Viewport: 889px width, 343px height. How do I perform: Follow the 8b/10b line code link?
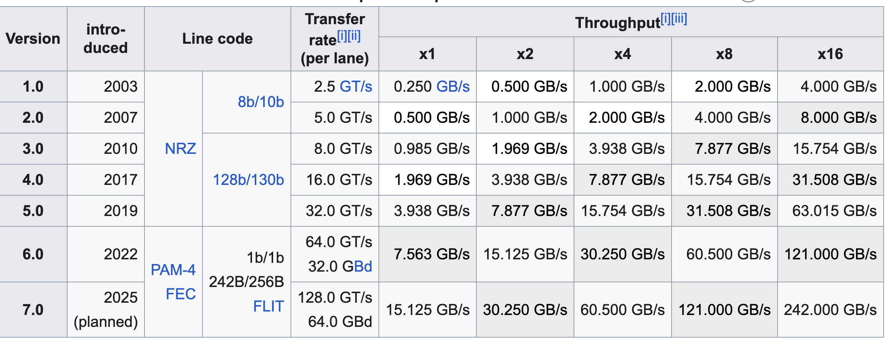pyautogui.click(x=261, y=102)
